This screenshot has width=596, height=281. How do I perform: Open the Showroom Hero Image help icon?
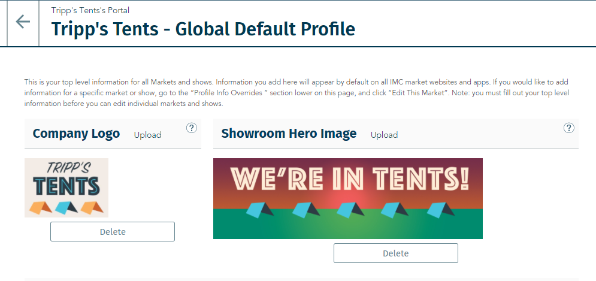click(x=568, y=128)
